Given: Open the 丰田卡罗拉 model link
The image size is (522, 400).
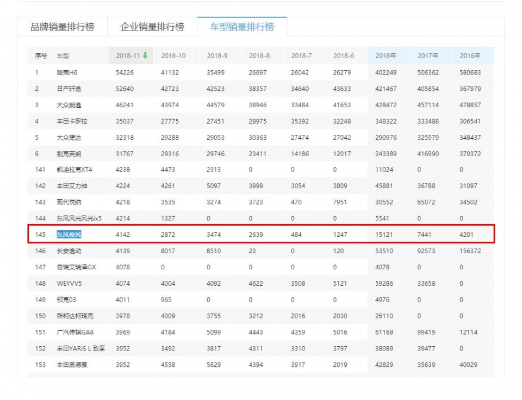Looking at the screenshot, I should click(72, 121).
